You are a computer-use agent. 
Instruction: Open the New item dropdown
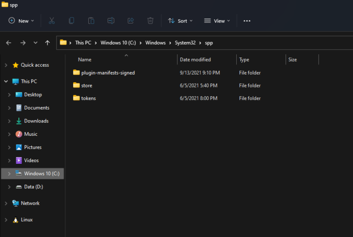click(x=22, y=21)
